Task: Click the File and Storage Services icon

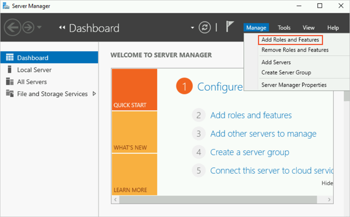Action: pyautogui.click(x=9, y=94)
